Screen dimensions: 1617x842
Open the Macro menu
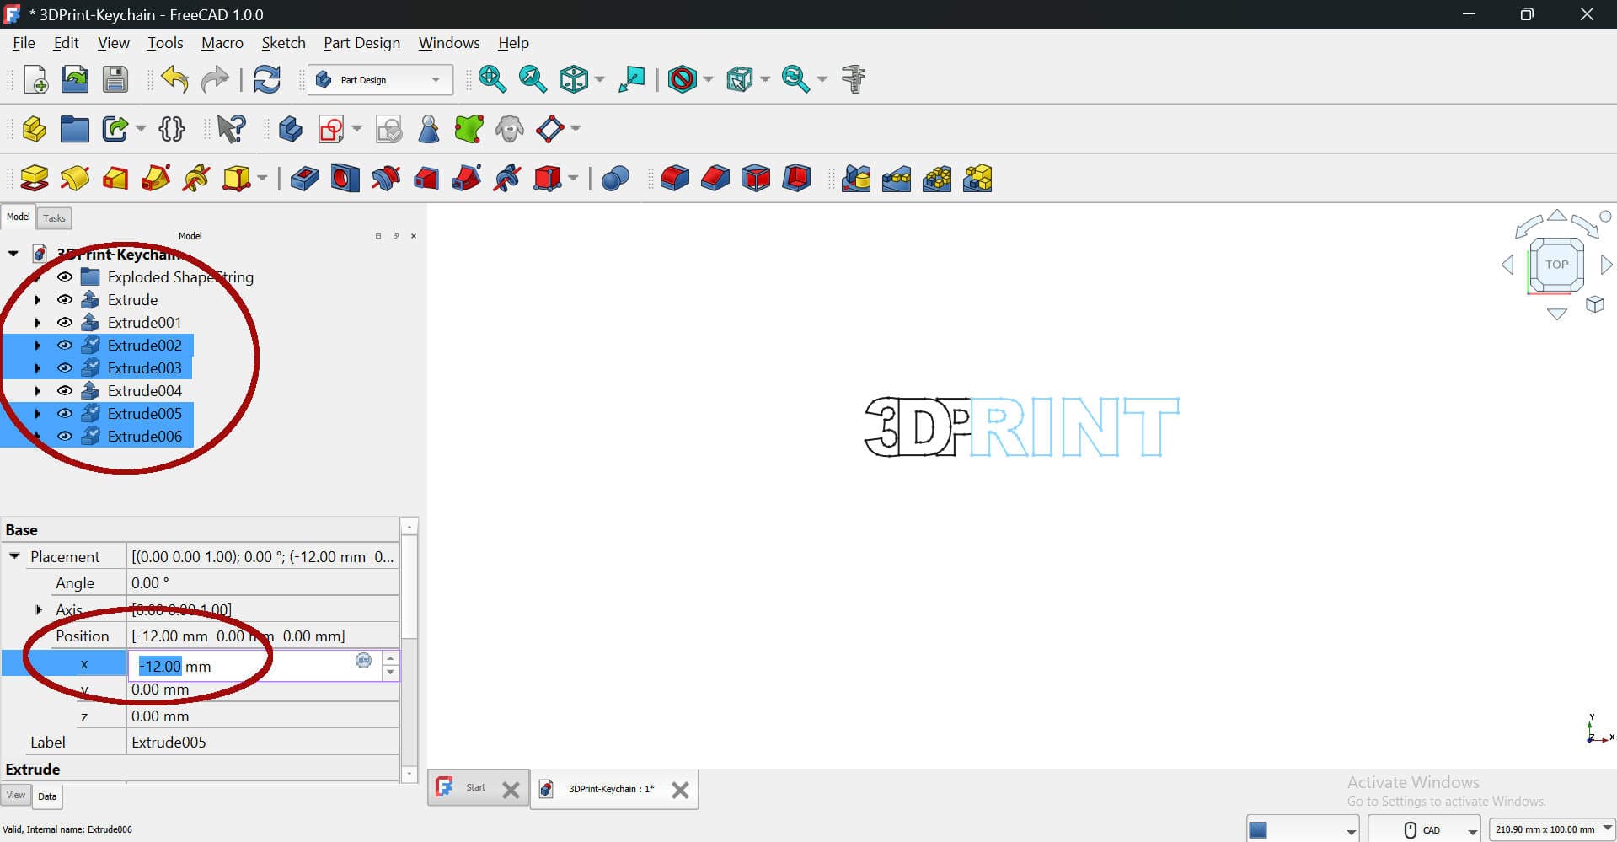click(x=222, y=43)
